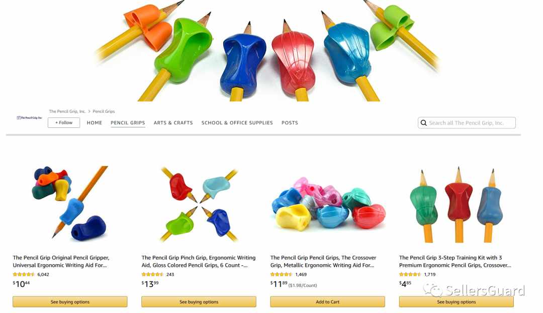Add the Crossover Grip to cart

(328, 301)
